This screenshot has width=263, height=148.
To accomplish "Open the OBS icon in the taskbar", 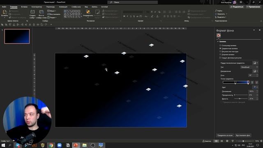I will tap(92, 145).
